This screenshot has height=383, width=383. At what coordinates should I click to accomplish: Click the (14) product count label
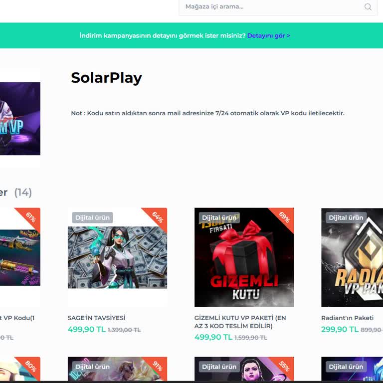click(x=23, y=192)
